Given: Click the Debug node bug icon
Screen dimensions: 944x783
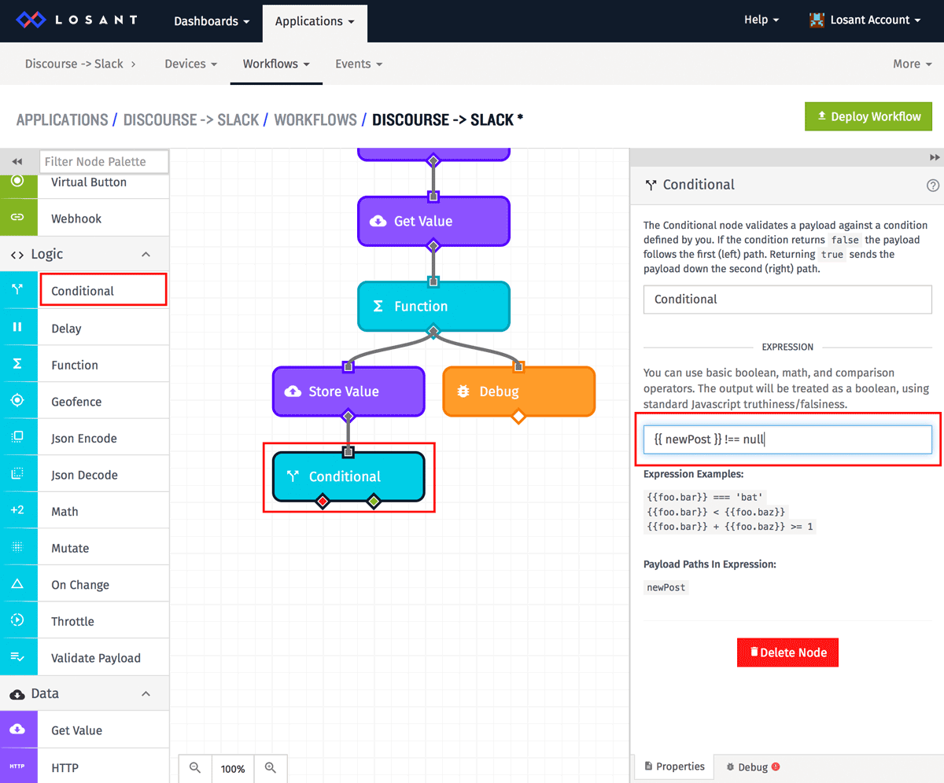Looking at the screenshot, I should click(x=463, y=391).
